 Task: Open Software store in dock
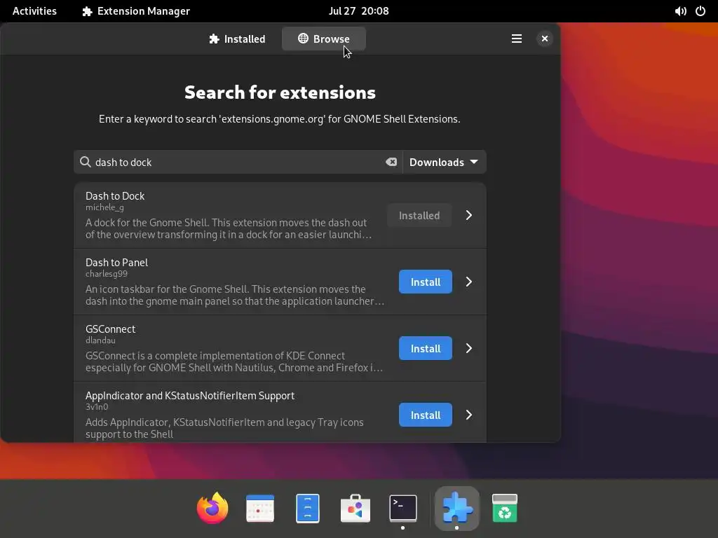click(355, 509)
